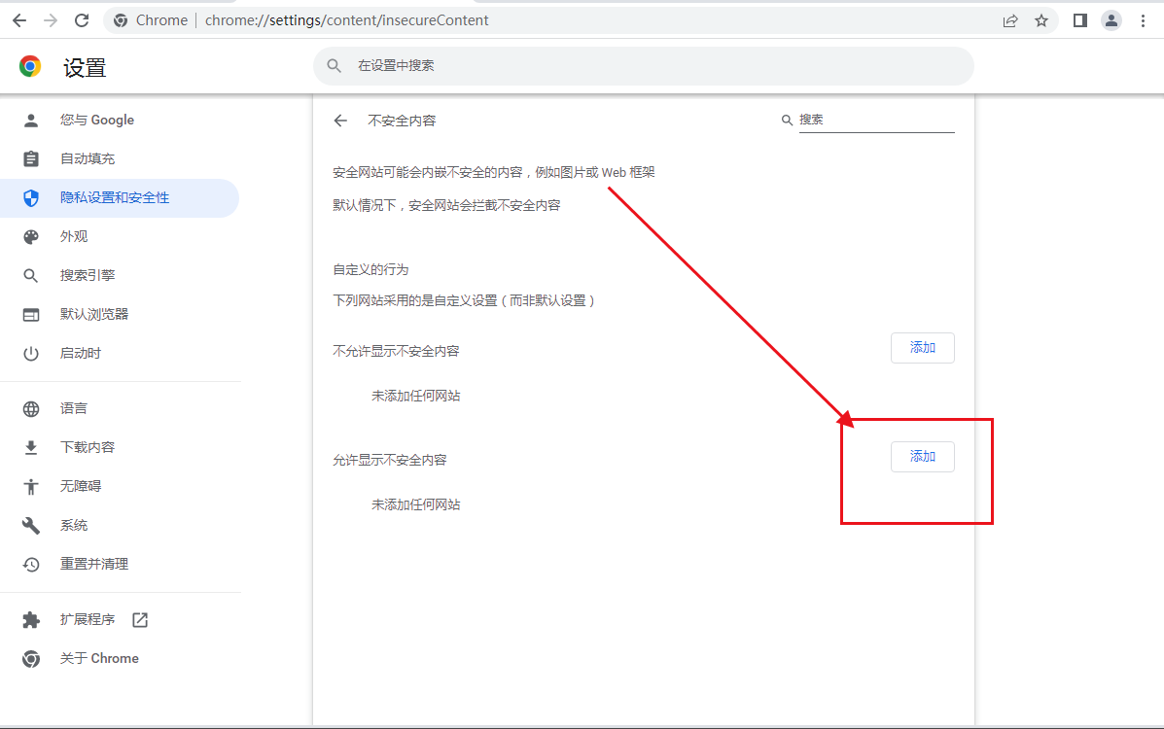Image resolution: width=1164 pixels, height=729 pixels.
Task: Click 添加 for 允许显示不安全内容
Action: pos(923,457)
